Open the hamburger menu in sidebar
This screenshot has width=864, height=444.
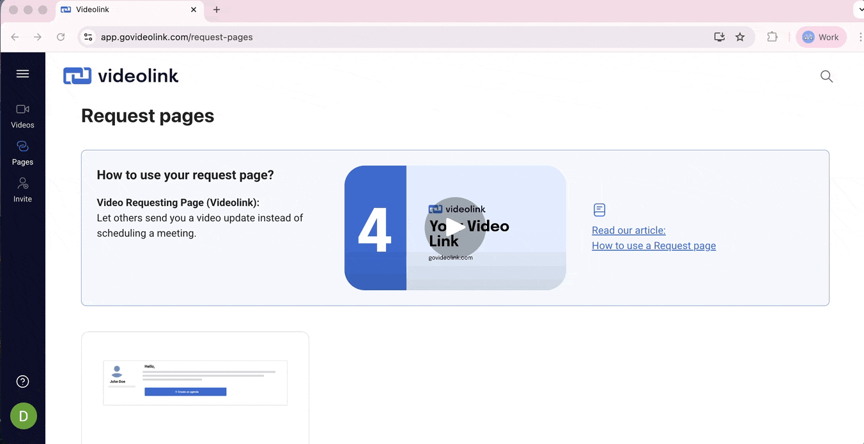pyautogui.click(x=22, y=74)
